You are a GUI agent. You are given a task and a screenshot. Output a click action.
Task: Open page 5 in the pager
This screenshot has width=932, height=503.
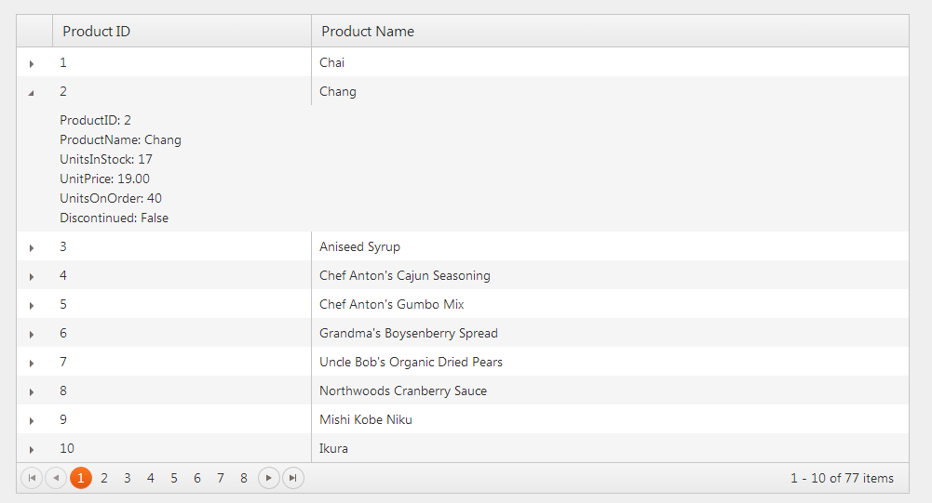(x=173, y=478)
